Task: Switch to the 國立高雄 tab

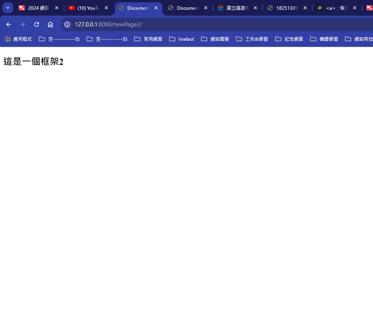Action: click(237, 8)
